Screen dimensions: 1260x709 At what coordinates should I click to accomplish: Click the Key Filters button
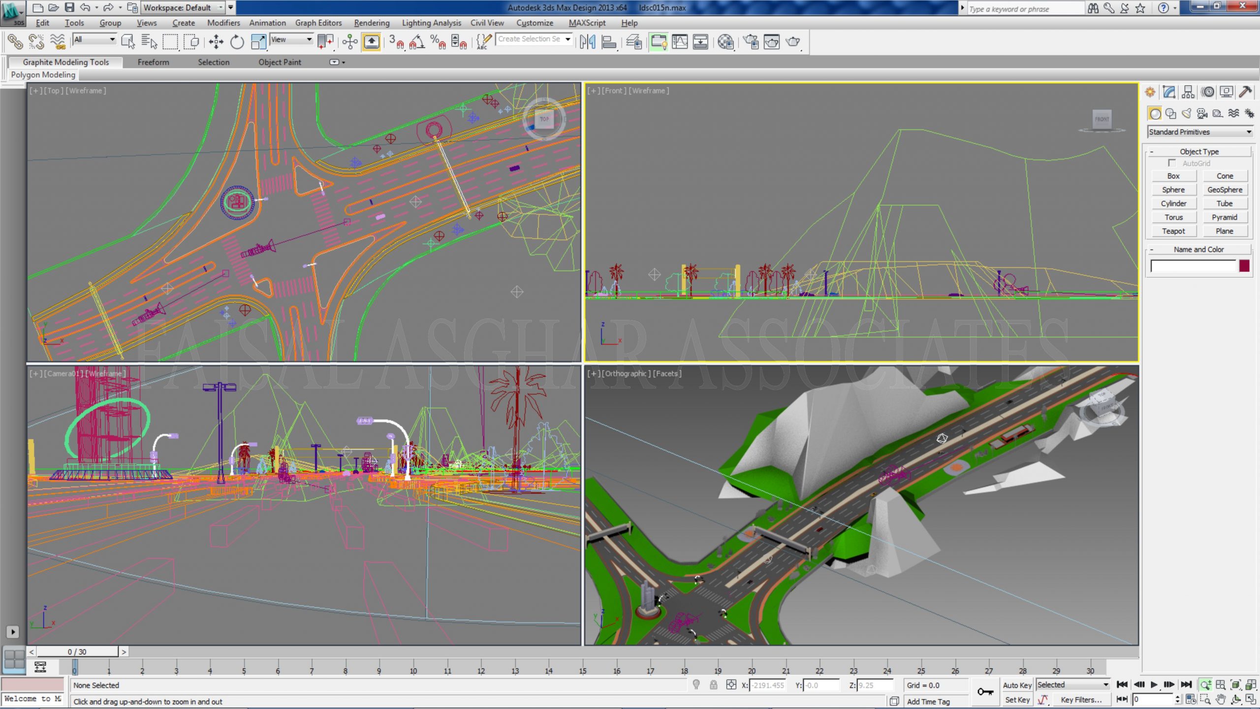click(x=1081, y=700)
